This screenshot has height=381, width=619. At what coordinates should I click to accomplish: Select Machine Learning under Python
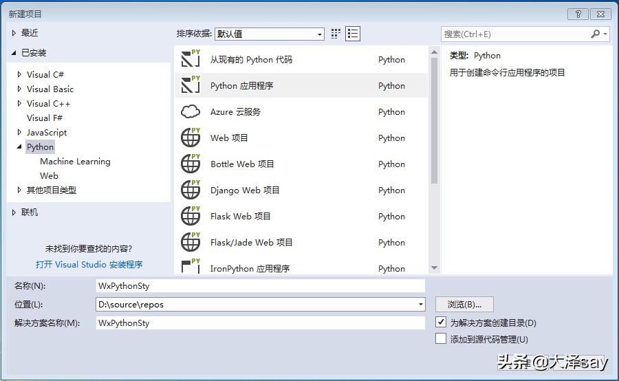75,161
